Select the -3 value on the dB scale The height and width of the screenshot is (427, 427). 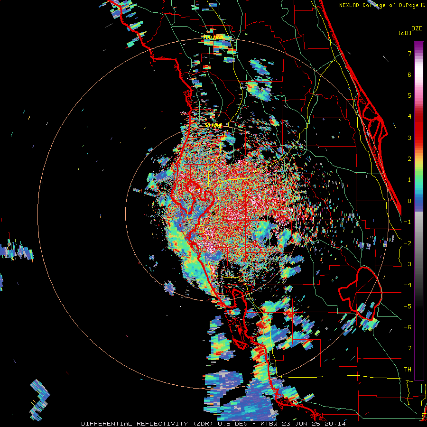(408, 264)
